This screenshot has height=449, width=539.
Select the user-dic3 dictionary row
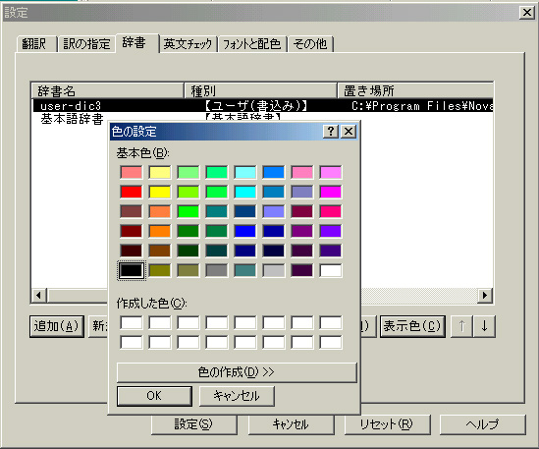point(263,106)
